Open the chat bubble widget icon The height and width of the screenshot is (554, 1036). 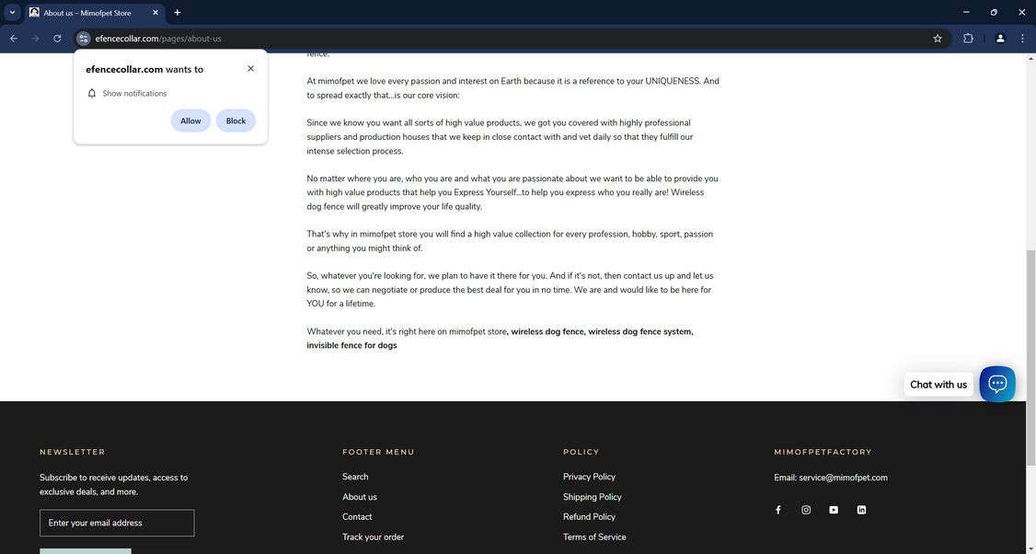997,384
